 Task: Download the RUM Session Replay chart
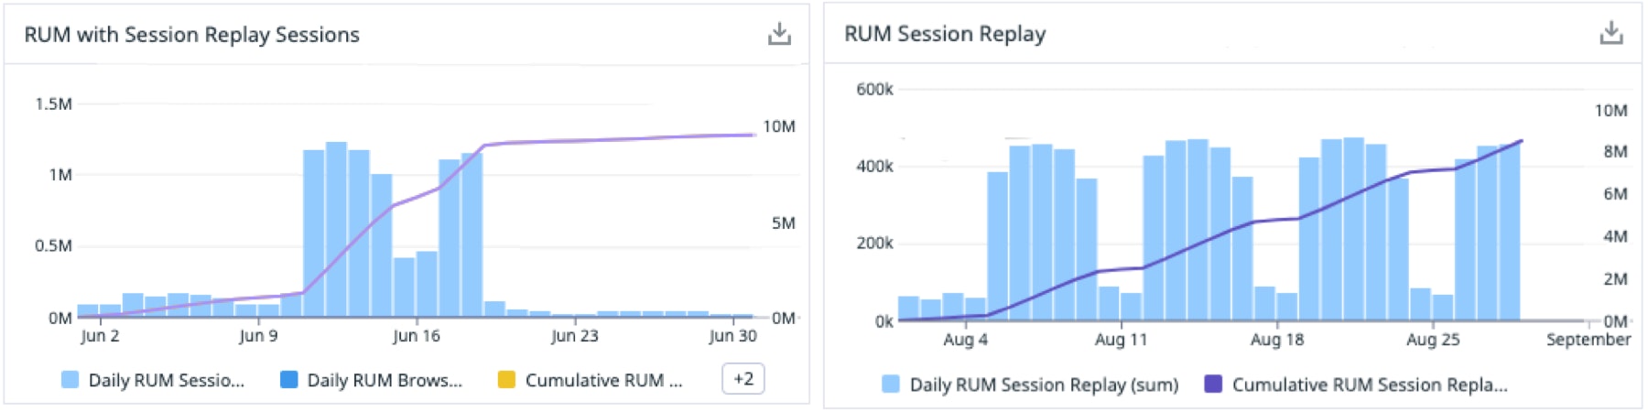1610,34
